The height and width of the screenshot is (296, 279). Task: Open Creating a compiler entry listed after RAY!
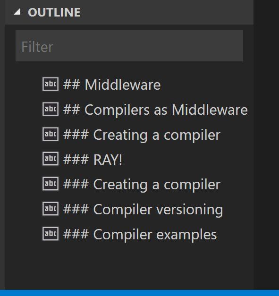click(x=142, y=184)
